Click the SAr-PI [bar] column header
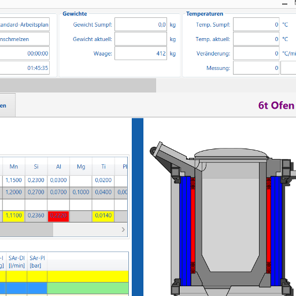This screenshot has height=296, width=296. coord(37,261)
